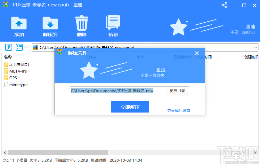Click the mimetype file icon
The width and height of the screenshot is (260, 164).
point(6,85)
